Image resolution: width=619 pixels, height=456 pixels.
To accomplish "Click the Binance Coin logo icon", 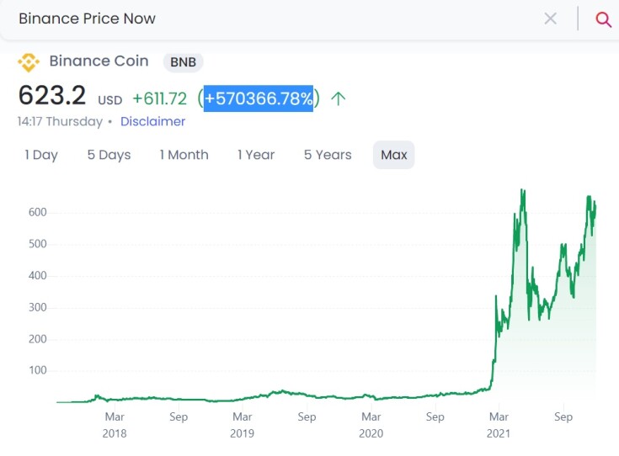I will (29, 62).
